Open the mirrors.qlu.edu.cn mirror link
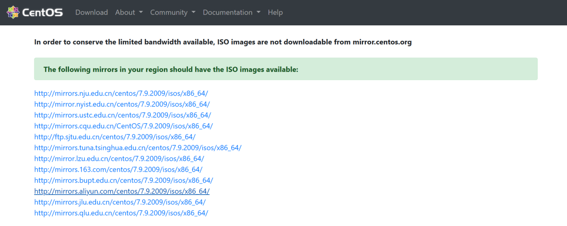 (121, 213)
